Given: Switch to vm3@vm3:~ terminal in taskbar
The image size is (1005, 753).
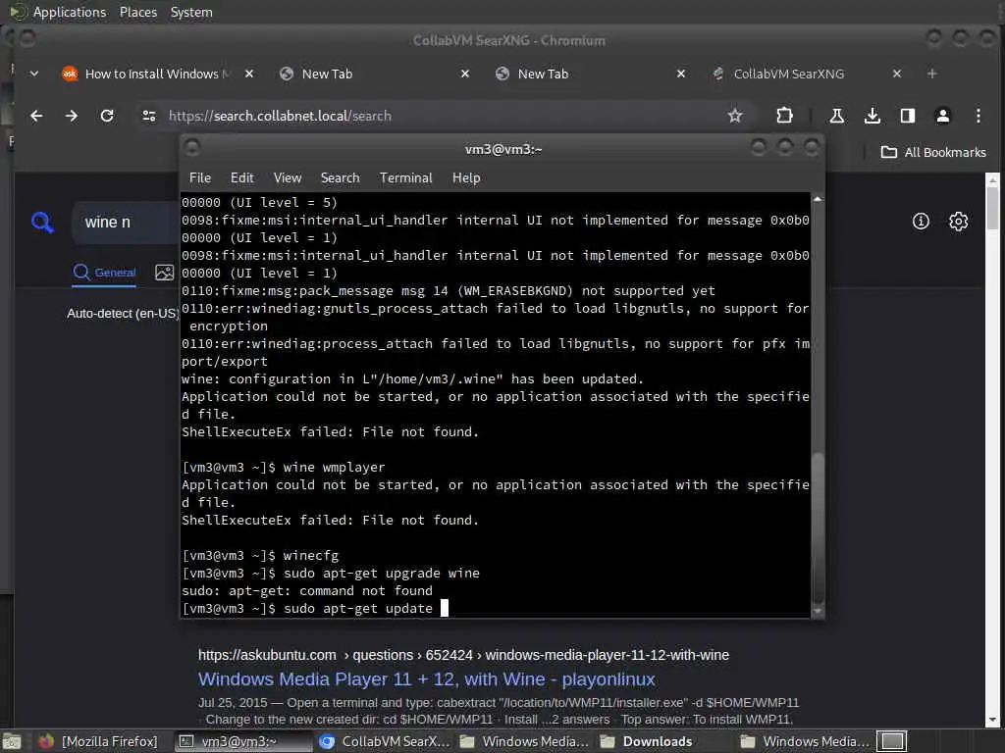Looking at the screenshot, I should (242, 741).
